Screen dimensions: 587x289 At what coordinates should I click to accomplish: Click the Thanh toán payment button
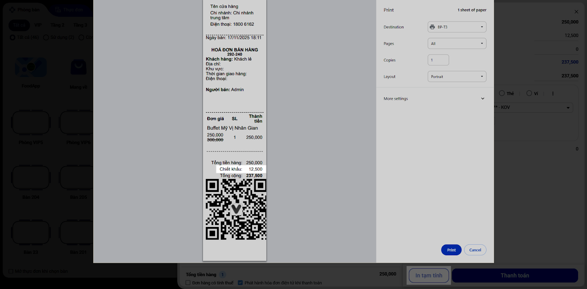515,275
